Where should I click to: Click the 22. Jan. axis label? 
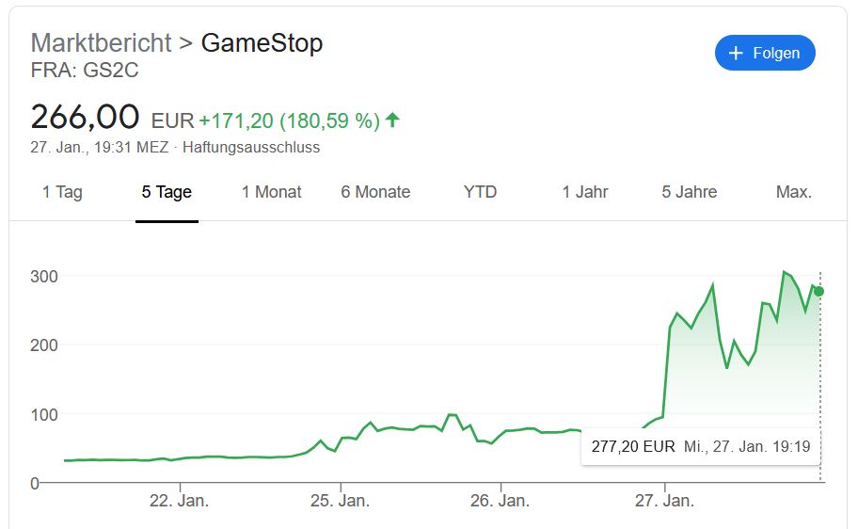pos(179,501)
